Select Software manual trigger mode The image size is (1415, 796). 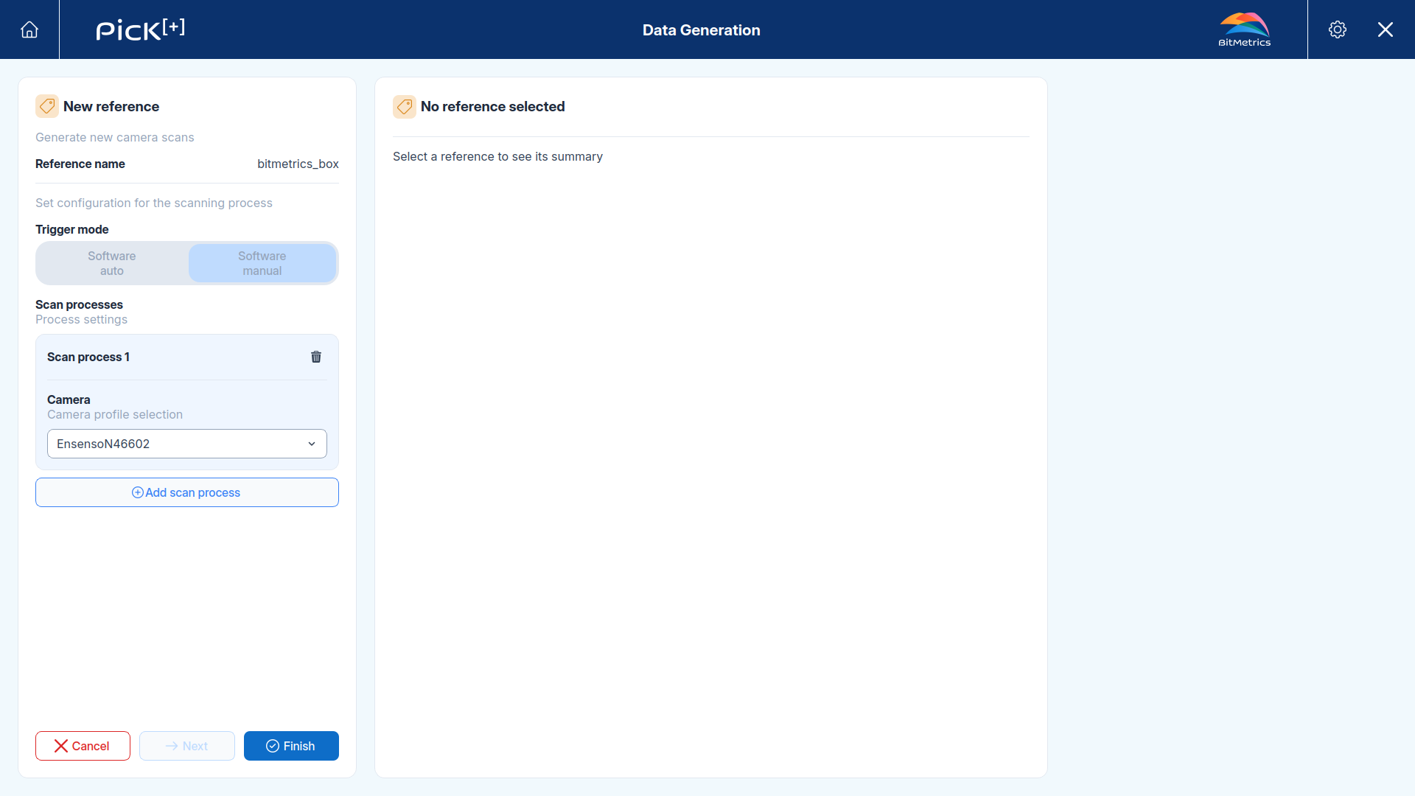(262, 263)
